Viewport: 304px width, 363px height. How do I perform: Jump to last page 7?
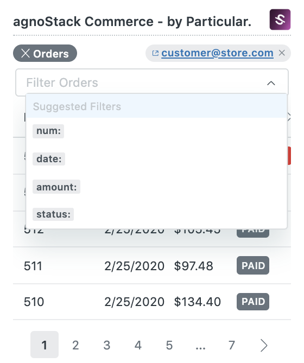[232, 345]
